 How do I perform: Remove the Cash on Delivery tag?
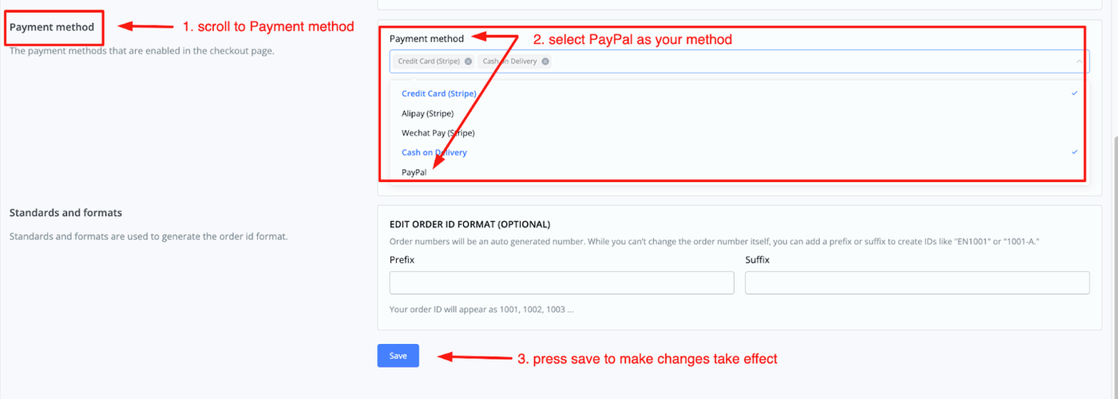click(x=545, y=61)
